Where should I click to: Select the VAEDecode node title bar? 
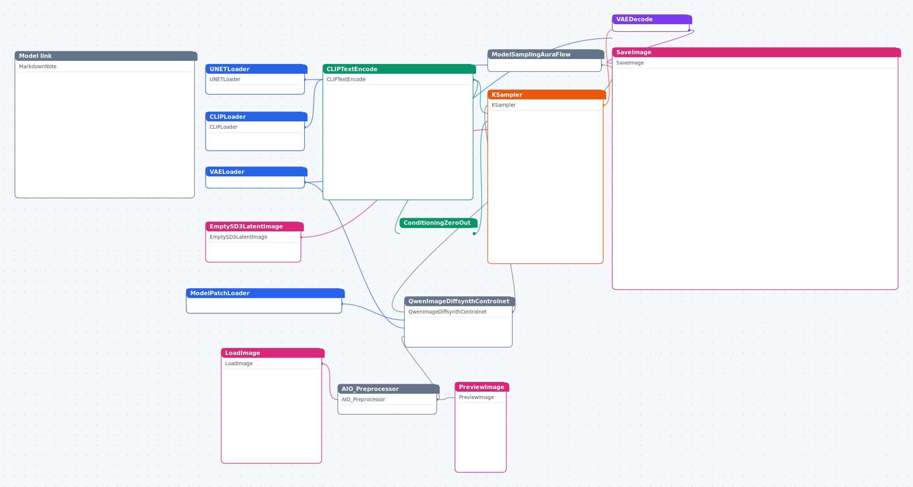[652, 19]
